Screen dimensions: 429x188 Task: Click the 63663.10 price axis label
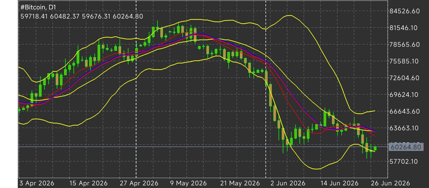[x=404, y=128]
